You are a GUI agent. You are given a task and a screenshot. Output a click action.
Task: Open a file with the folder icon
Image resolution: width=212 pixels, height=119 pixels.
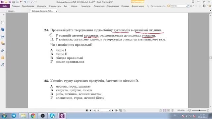coord(6,2)
